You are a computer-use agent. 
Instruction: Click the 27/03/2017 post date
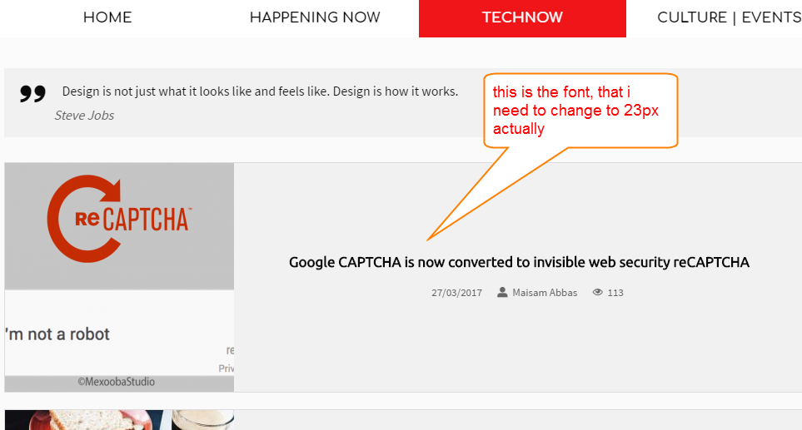[456, 293]
